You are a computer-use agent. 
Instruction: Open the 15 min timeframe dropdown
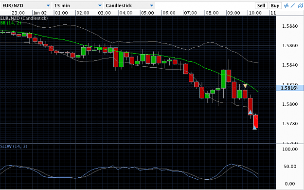[78, 6]
